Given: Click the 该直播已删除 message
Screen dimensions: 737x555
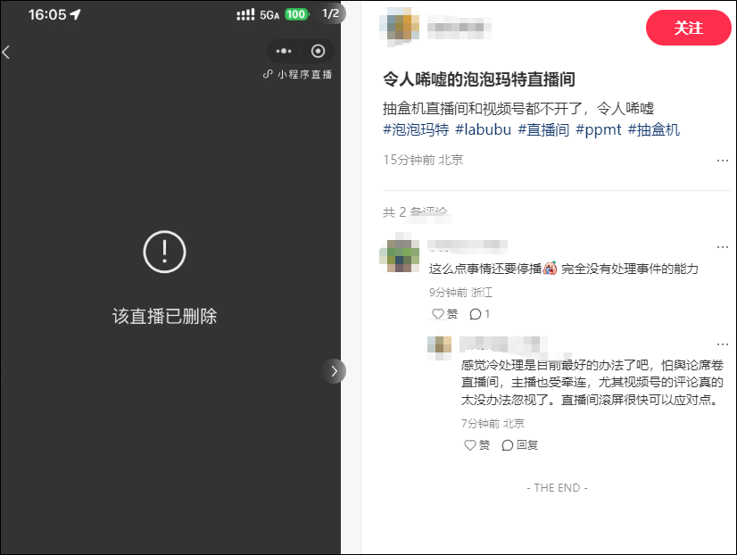Looking at the screenshot, I should coord(164,316).
